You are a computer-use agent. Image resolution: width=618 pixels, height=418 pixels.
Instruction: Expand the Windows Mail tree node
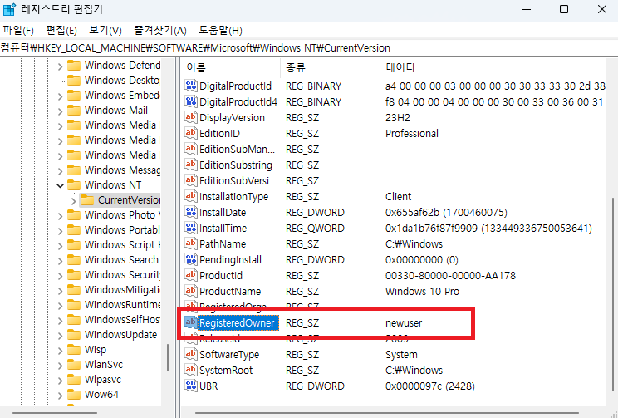pos(60,111)
